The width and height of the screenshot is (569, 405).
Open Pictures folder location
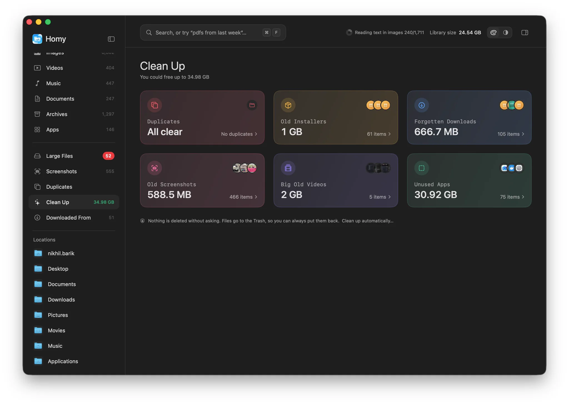click(x=74, y=315)
